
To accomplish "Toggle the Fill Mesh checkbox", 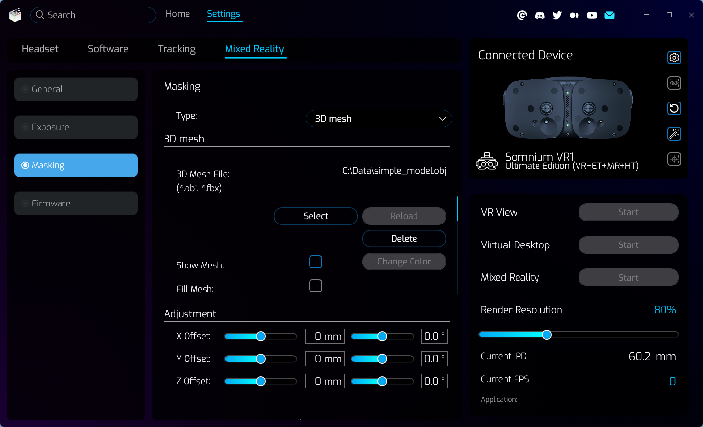I will [x=315, y=286].
